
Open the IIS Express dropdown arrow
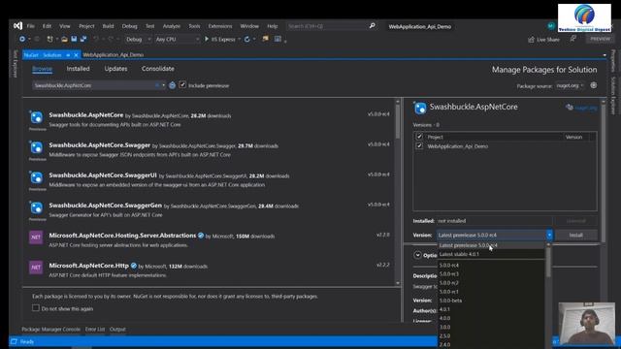pos(240,39)
